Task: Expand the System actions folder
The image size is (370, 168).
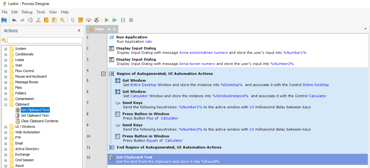Action: coord(5,49)
